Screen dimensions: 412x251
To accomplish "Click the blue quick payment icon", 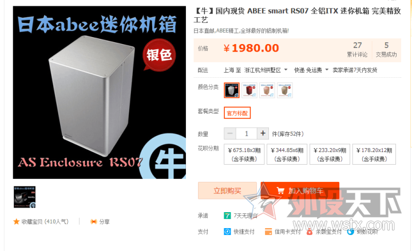I will [x=227, y=232].
